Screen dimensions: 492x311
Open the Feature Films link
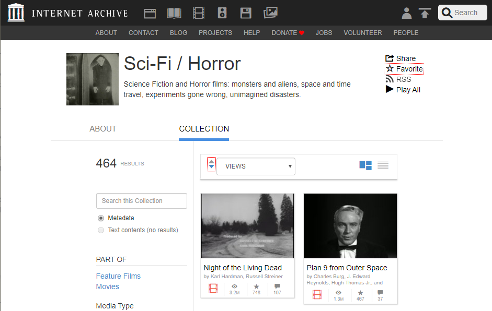point(118,276)
